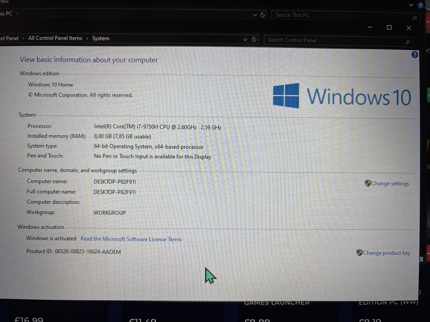430x322 pixels.
Task: Select the Microsoft Corporation copyright text
Action: (x=80, y=95)
